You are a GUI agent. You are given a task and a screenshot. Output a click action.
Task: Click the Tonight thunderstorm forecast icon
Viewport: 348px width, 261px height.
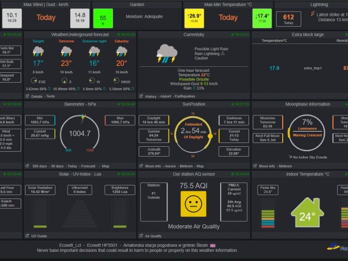(x=38, y=52)
